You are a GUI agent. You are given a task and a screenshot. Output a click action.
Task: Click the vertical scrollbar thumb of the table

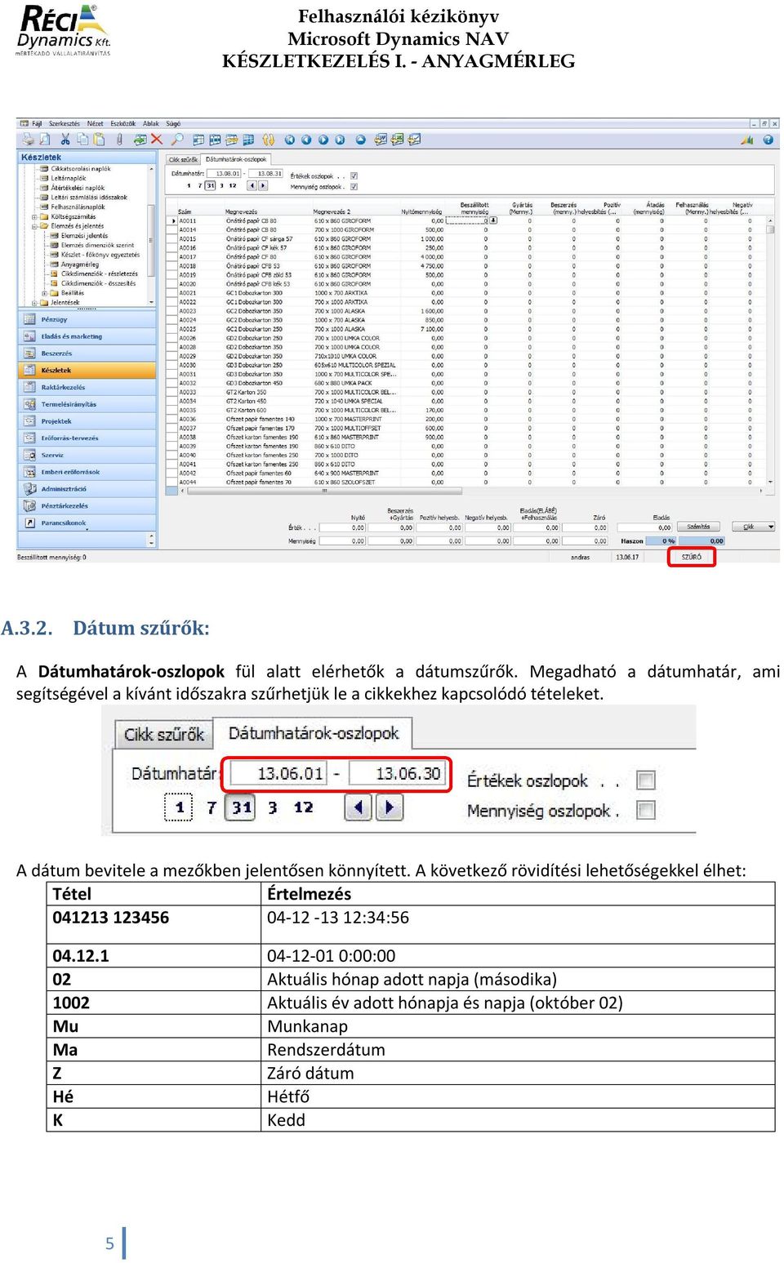[770, 229]
